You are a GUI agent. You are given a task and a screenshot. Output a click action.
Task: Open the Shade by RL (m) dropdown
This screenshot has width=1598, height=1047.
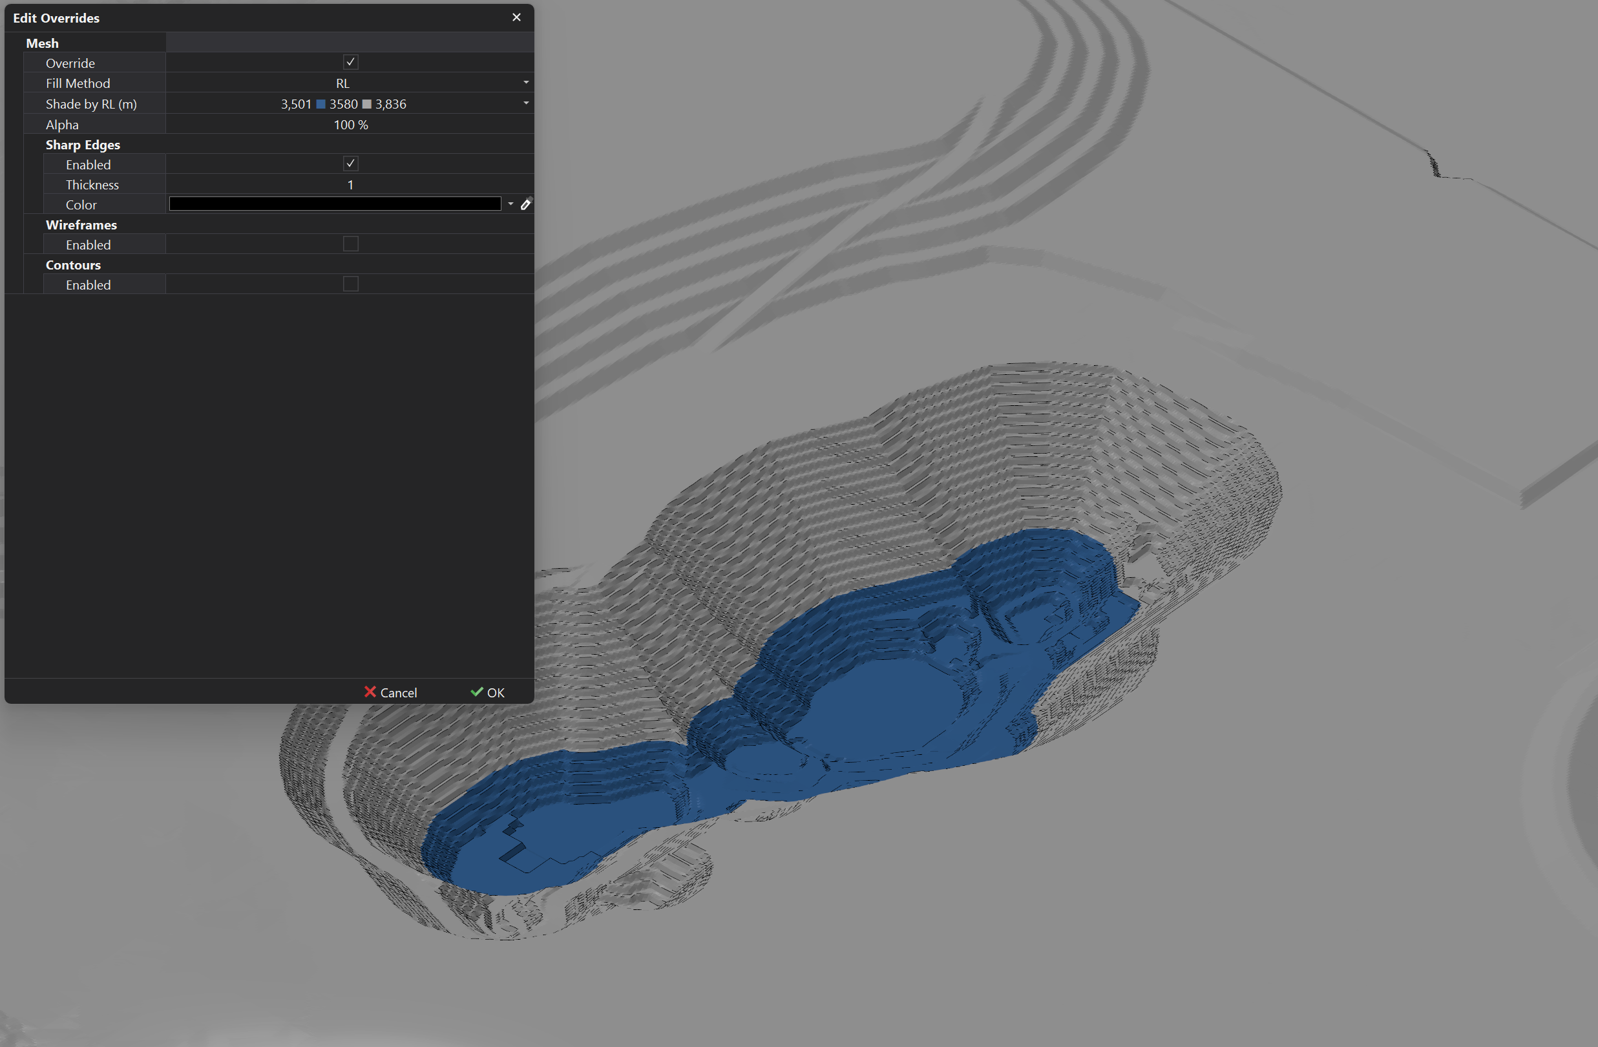pyautogui.click(x=527, y=103)
